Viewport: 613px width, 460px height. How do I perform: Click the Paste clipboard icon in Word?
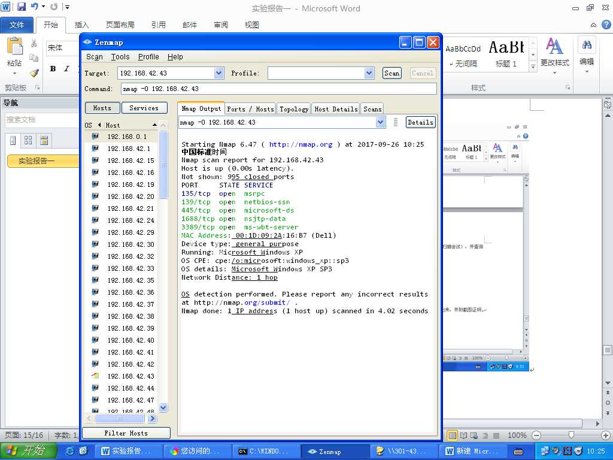tap(15, 46)
